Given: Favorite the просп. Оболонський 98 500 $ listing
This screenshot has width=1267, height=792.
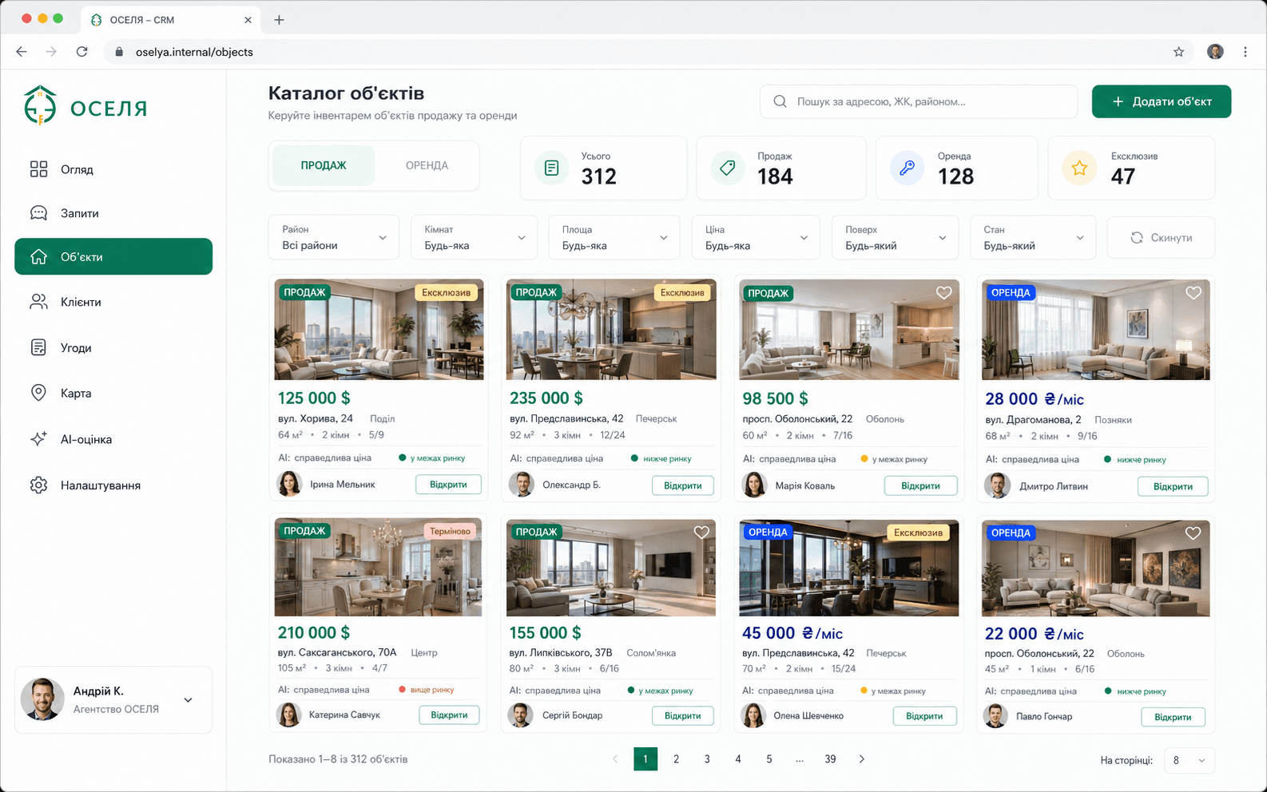Looking at the screenshot, I should (944, 293).
